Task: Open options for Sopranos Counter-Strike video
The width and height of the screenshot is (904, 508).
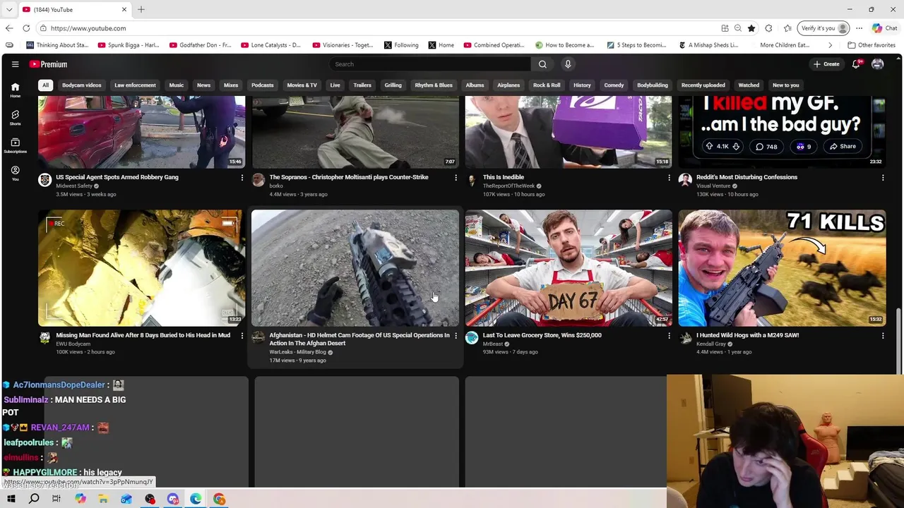Action: (456, 178)
